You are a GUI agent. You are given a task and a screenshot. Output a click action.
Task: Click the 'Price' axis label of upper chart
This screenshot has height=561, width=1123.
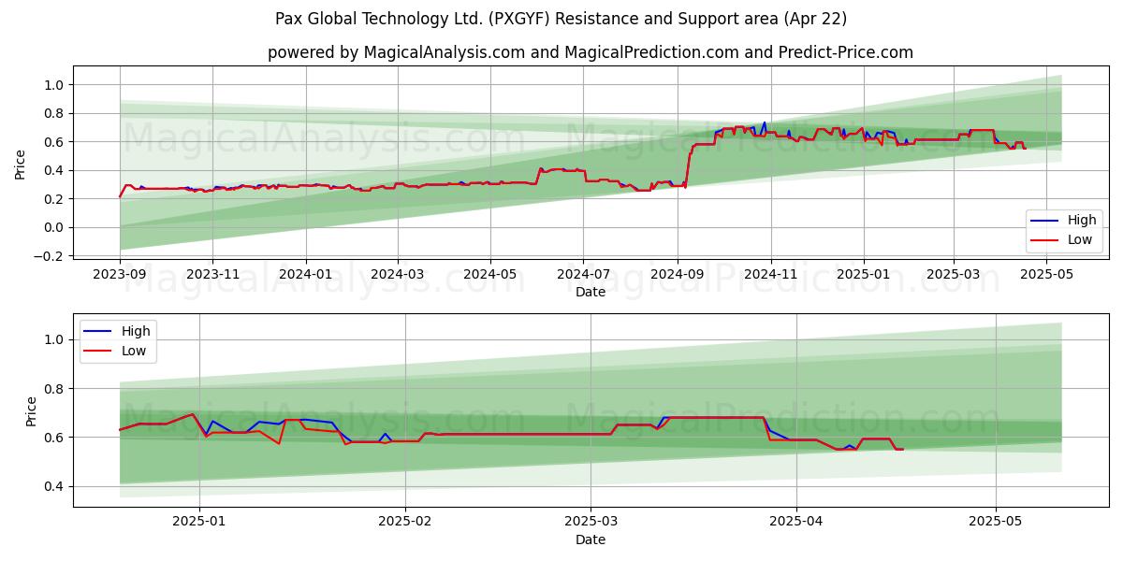point(21,163)
